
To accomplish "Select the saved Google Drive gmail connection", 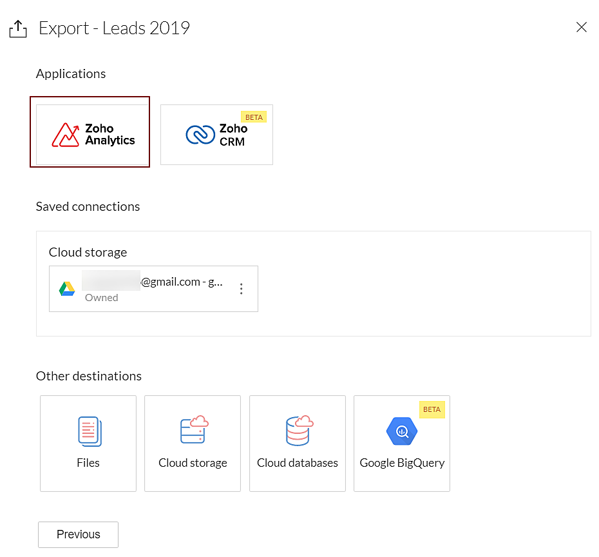I will click(x=153, y=289).
